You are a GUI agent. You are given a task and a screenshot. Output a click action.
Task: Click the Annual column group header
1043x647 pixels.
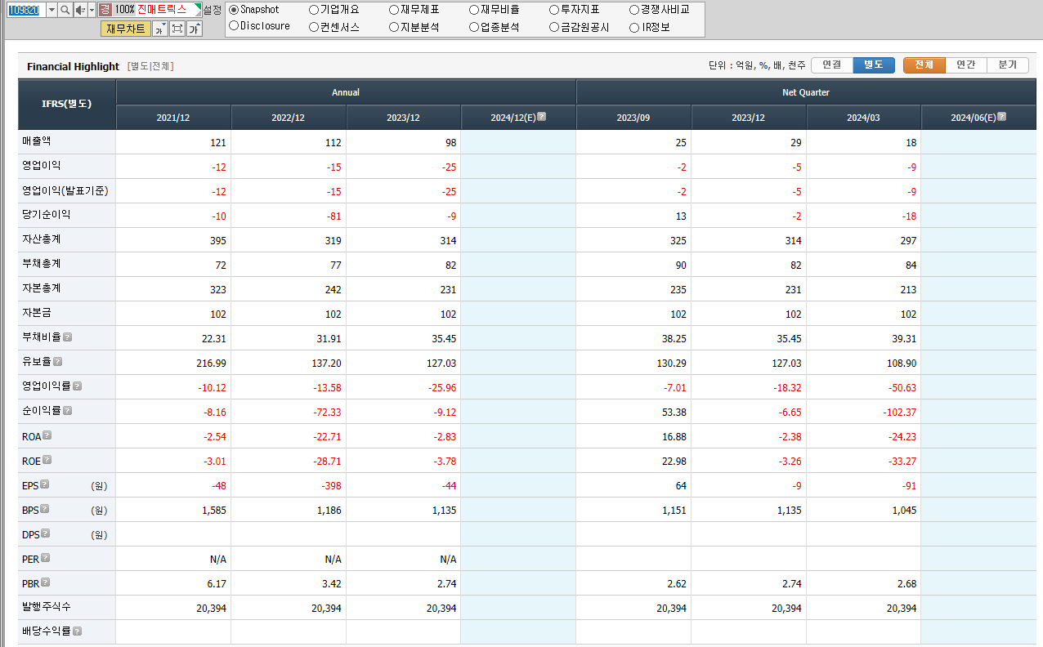[x=346, y=92]
